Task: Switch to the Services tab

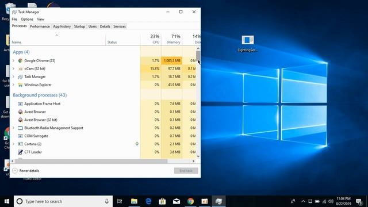Action: pos(120,26)
